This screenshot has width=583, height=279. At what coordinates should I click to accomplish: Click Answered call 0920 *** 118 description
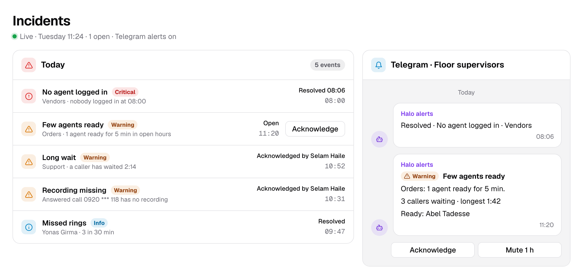[x=105, y=200]
